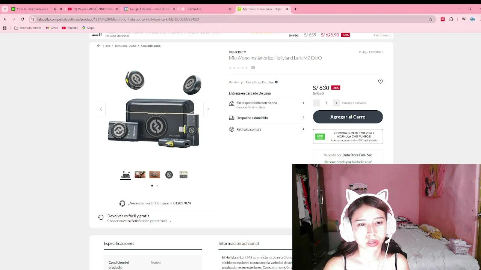Open Tecnología - Audio breadcrumb

[x=126, y=46]
